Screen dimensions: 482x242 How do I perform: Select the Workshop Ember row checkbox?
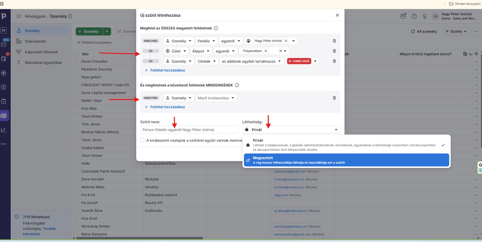(x=76, y=226)
